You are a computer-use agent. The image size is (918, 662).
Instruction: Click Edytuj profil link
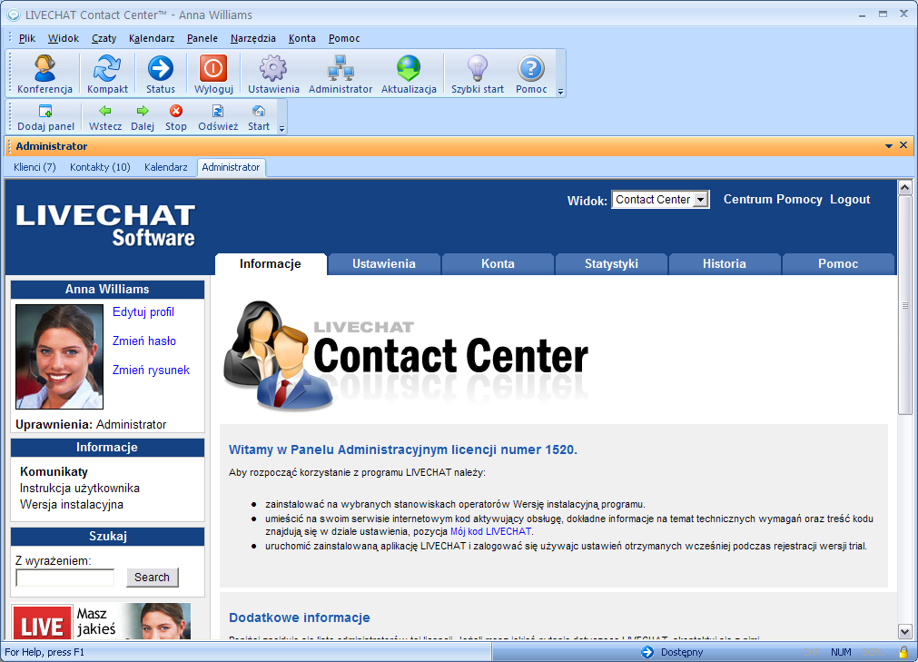pos(143,312)
